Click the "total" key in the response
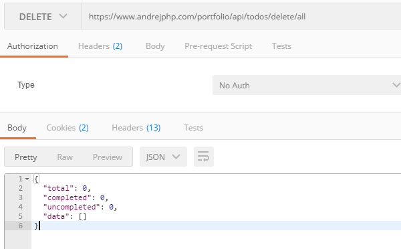This screenshot has width=401, height=249. [x=59, y=188]
